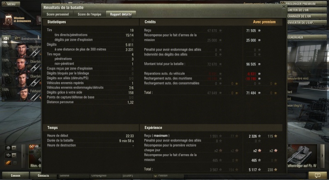Select the Stabsfeldwebel commander portrait
The height and width of the screenshot is (180, 329).
[x=22, y=50]
